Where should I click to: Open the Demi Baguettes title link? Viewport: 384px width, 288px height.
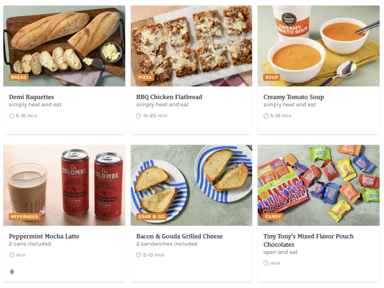[31, 97]
